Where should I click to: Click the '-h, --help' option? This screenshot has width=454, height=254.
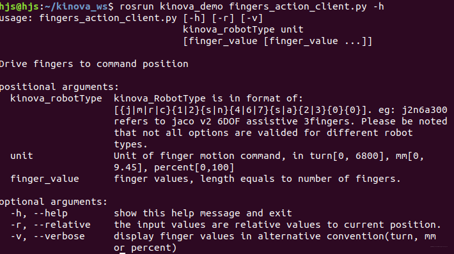(39, 213)
